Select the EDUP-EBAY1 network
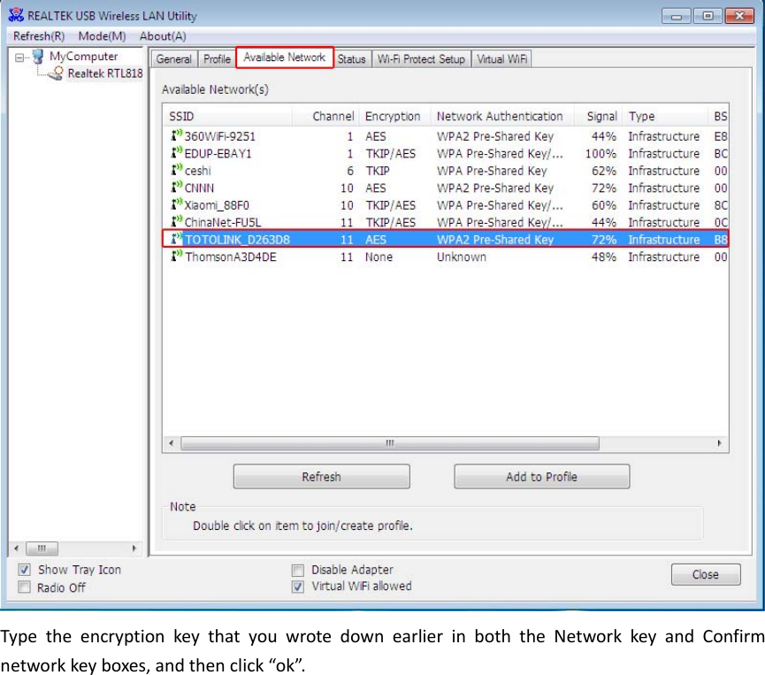Screen dimensions: 765x675 click(446, 153)
